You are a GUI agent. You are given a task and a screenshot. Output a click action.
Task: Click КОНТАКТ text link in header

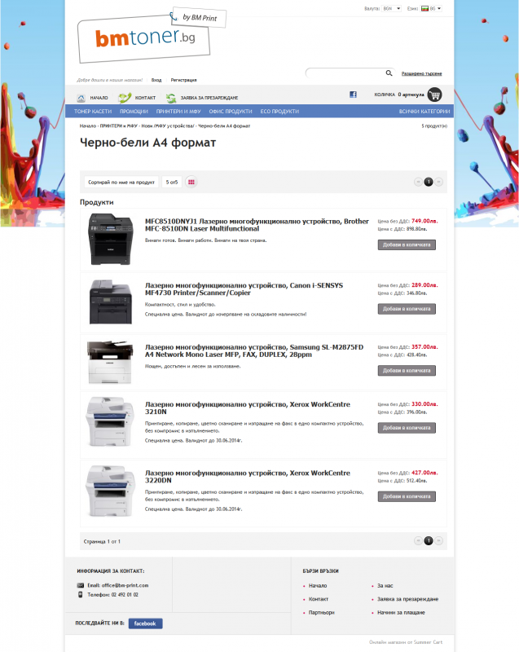click(145, 98)
